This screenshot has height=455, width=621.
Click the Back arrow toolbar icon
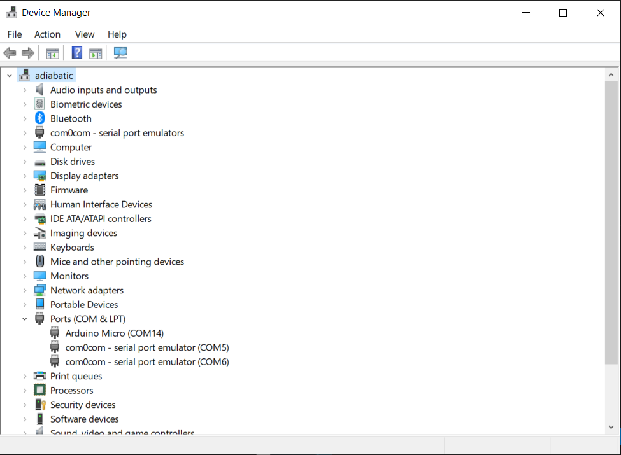(10, 53)
